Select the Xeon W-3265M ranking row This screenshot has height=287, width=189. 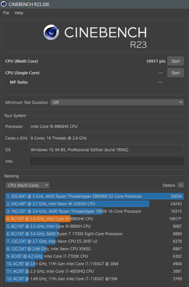(94, 204)
